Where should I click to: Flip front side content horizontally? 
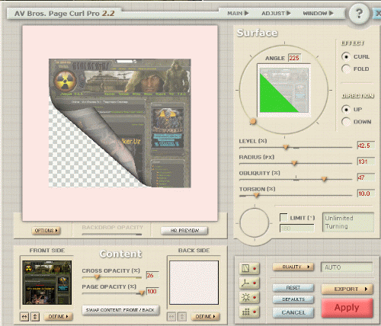coord(24,317)
